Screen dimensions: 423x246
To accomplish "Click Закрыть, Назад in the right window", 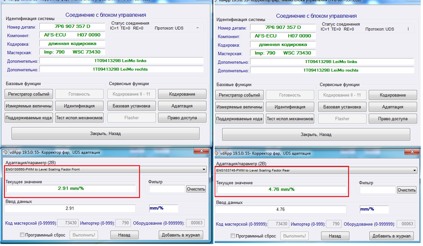I will click(316, 135).
